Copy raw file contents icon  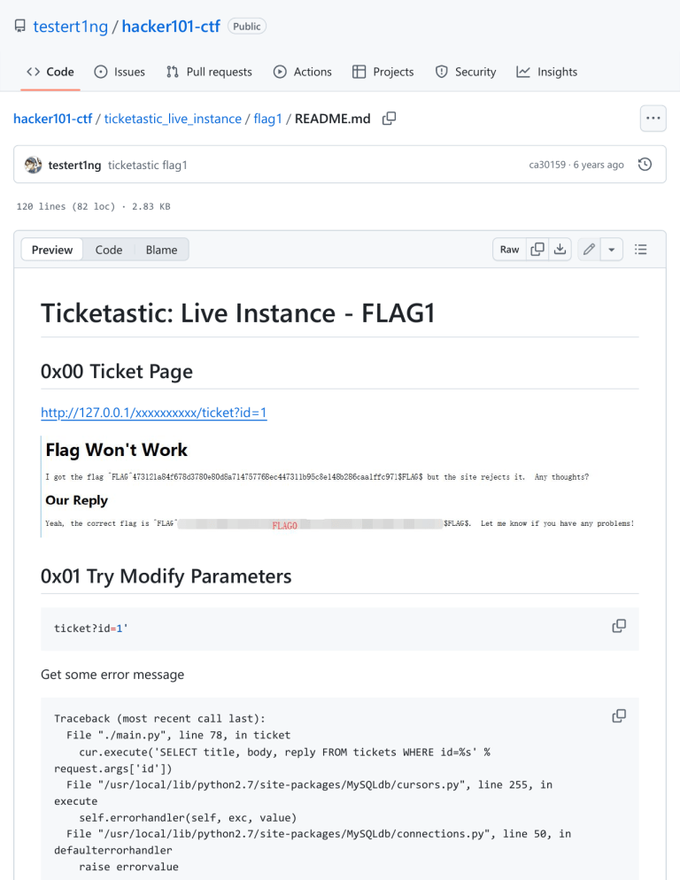click(537, 250)
